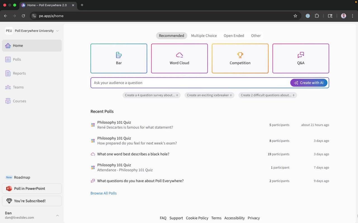Viewport: 358px width, 223px height.
Task: Open the Chrome profile avatar
Action: (x=343, y=16)
